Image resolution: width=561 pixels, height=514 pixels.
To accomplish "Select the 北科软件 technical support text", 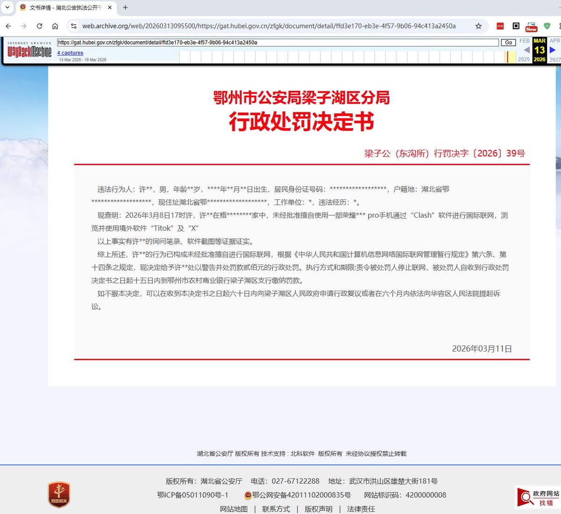I will coord(302,454).
